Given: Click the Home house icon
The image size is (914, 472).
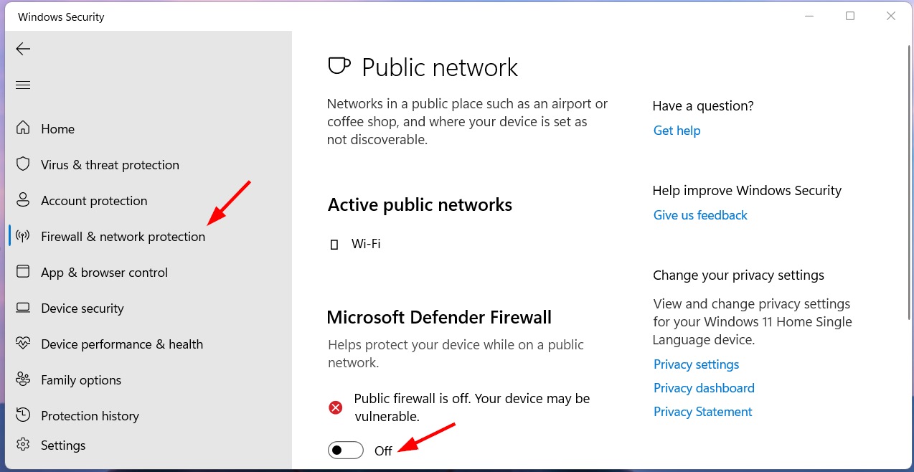Looking at the screenshot, I should [23, 128].
